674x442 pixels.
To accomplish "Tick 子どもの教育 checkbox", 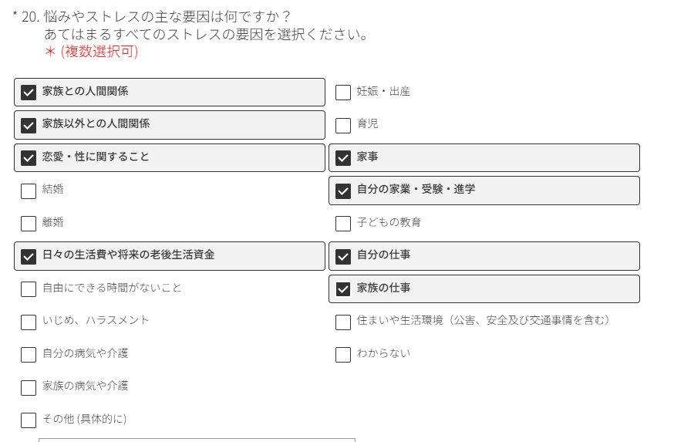I will click(343, 224).
